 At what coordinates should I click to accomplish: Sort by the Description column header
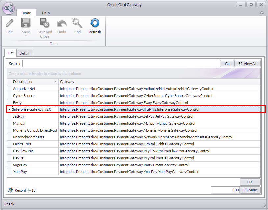tap(35, 82)
